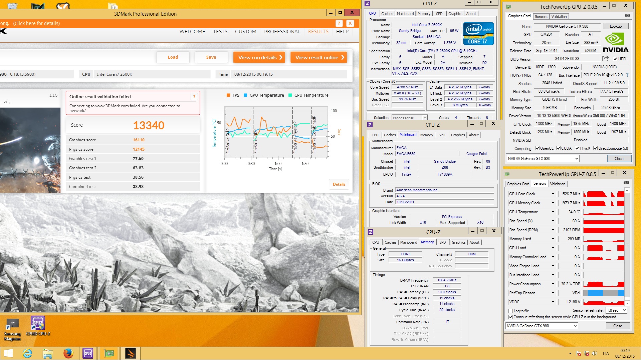Toggle the OpenCL checkbox
The image size is (641, 360).
pos(537,148)
